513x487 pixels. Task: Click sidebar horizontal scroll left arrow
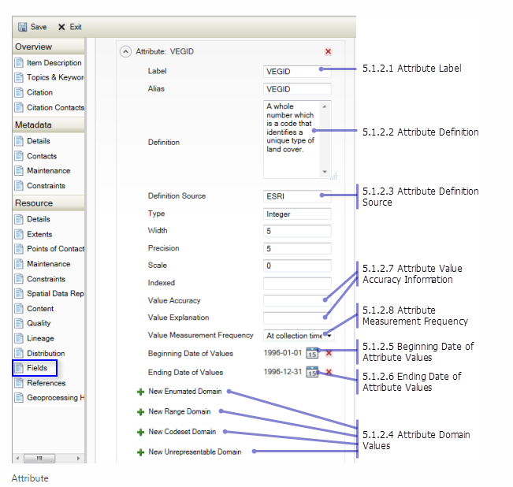(x=17, y=458)
